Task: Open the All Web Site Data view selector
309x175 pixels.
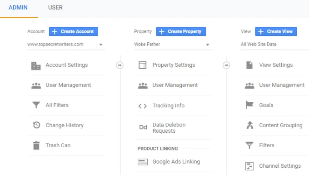Action: (275, 45)
